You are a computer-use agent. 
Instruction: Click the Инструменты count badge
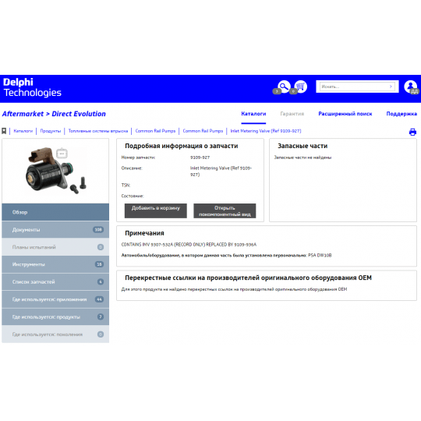(x=99, y=264)
